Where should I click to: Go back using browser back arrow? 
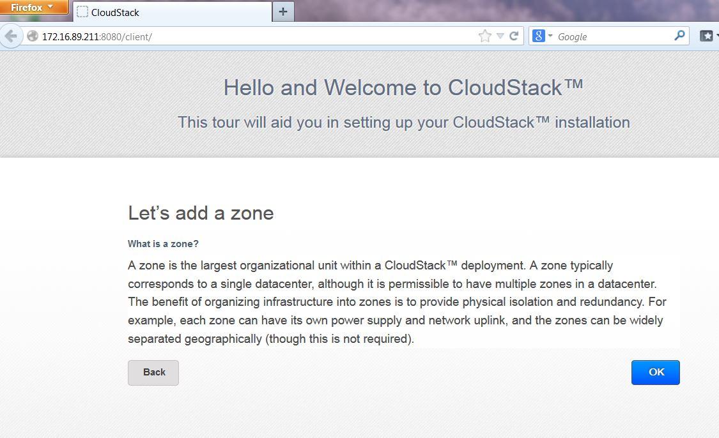[11, 36]
